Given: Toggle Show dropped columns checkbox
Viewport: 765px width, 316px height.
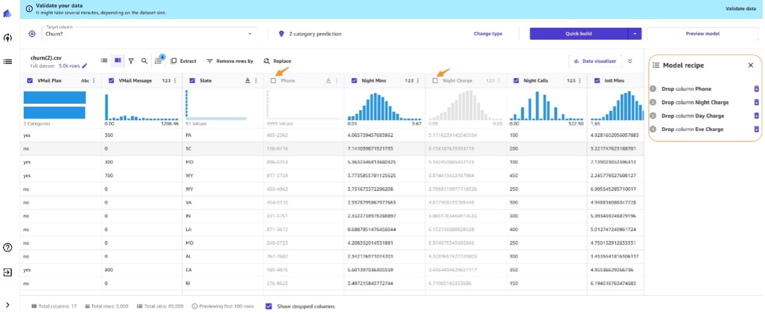Looking at the screenshot, I should tap(269, 306).
